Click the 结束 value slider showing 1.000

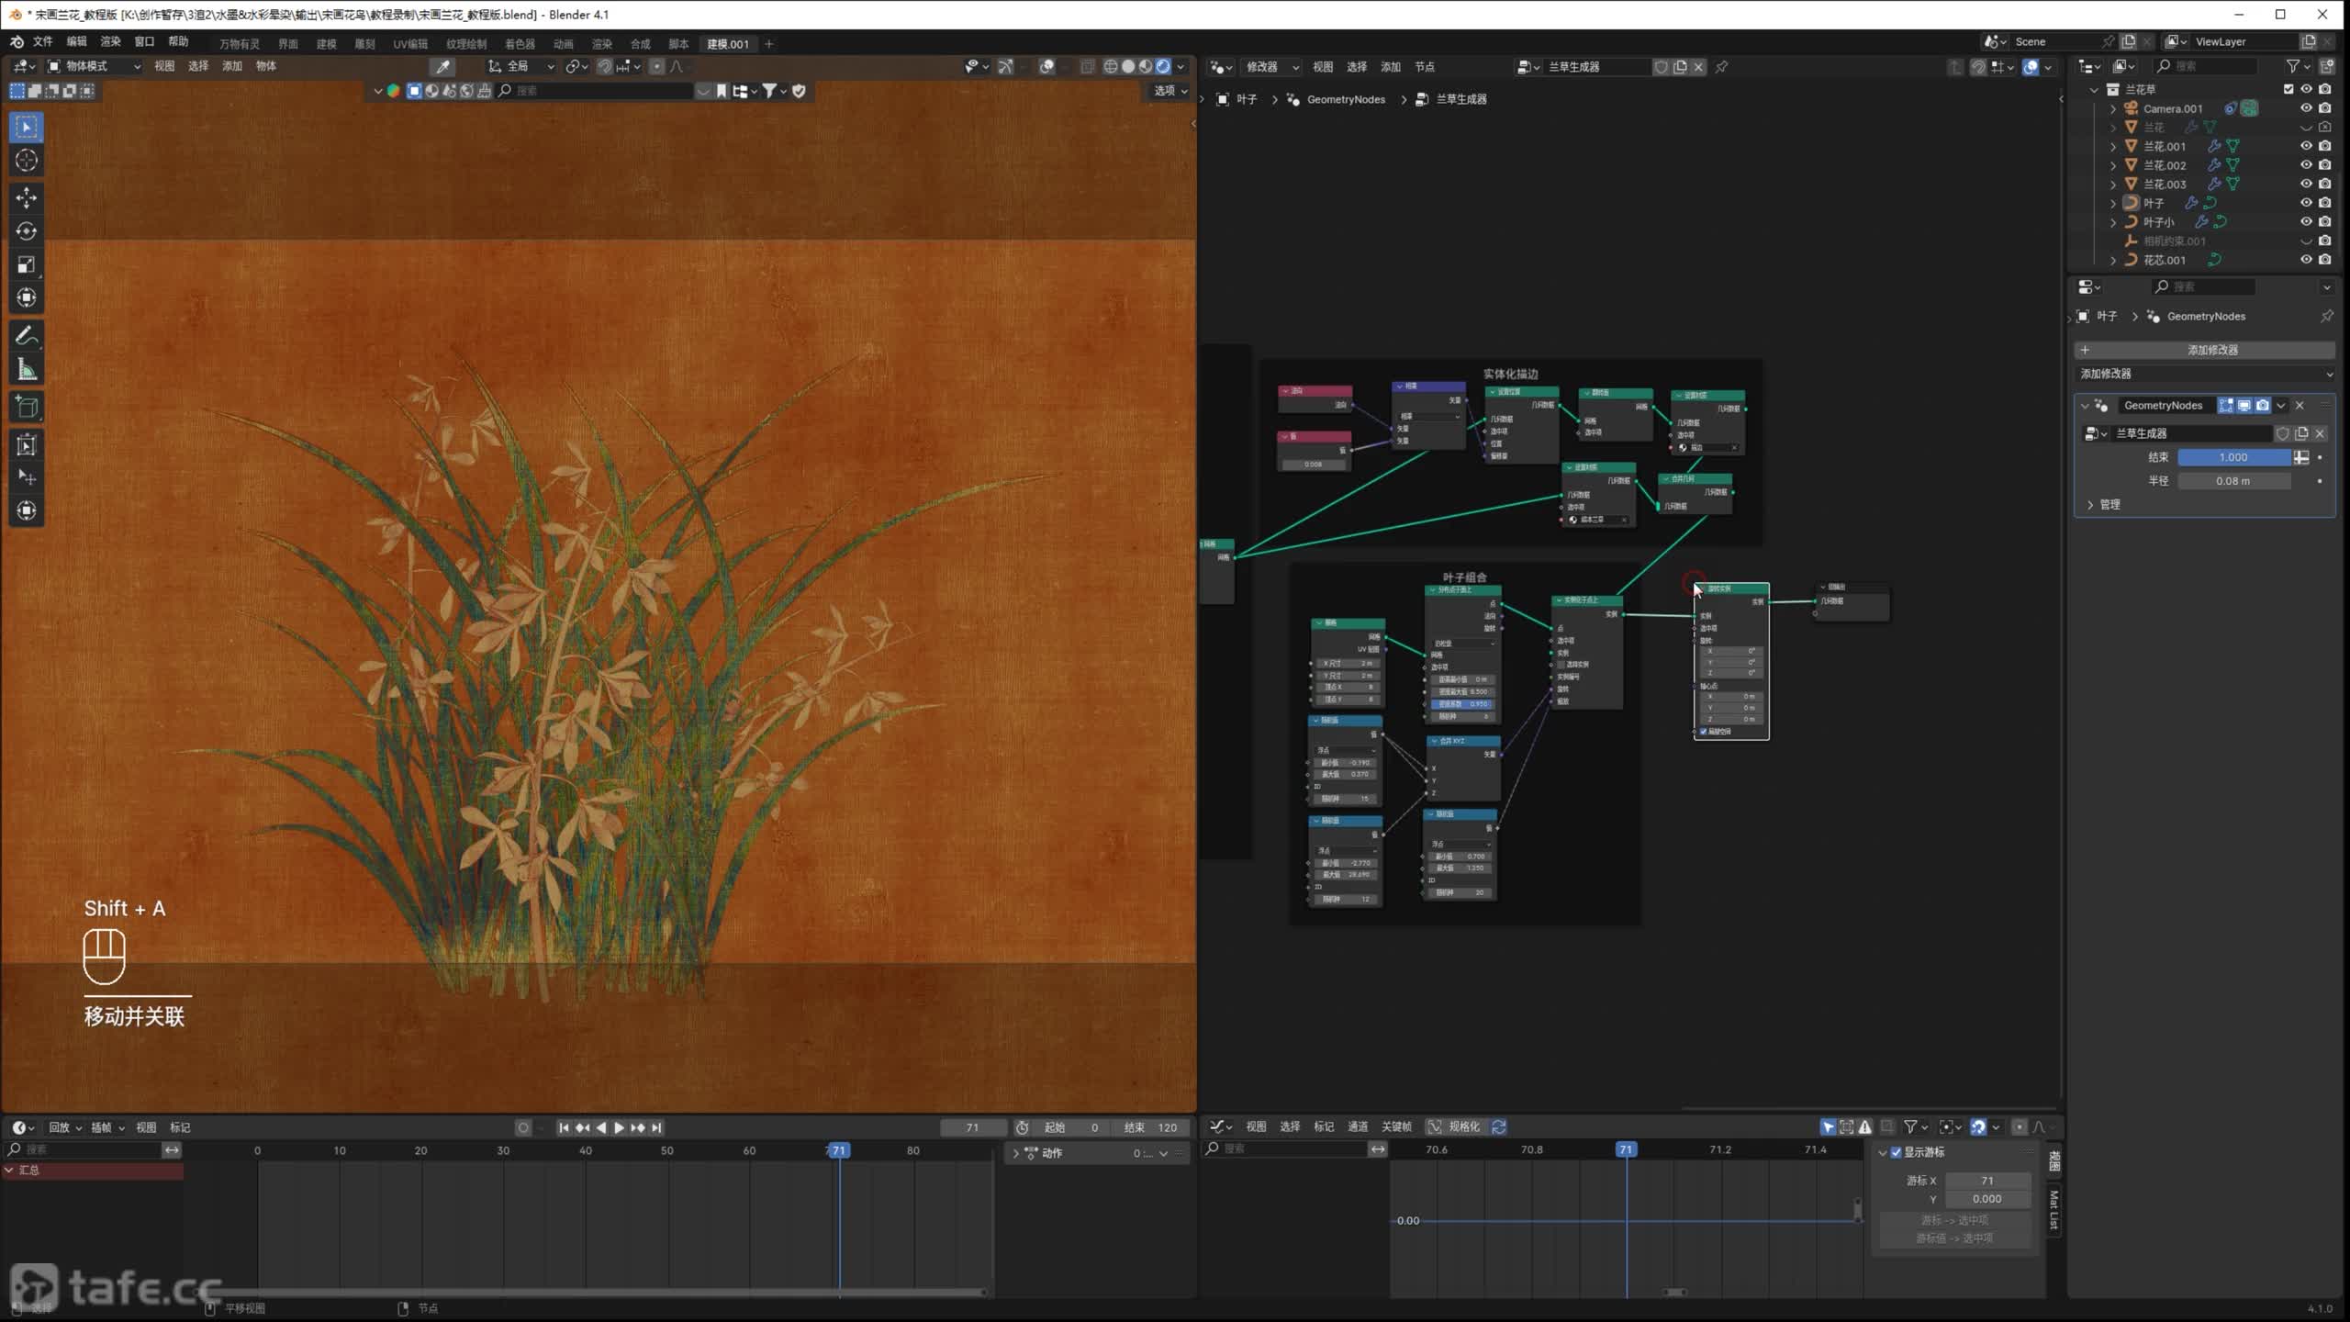[x=2232, y=457]
